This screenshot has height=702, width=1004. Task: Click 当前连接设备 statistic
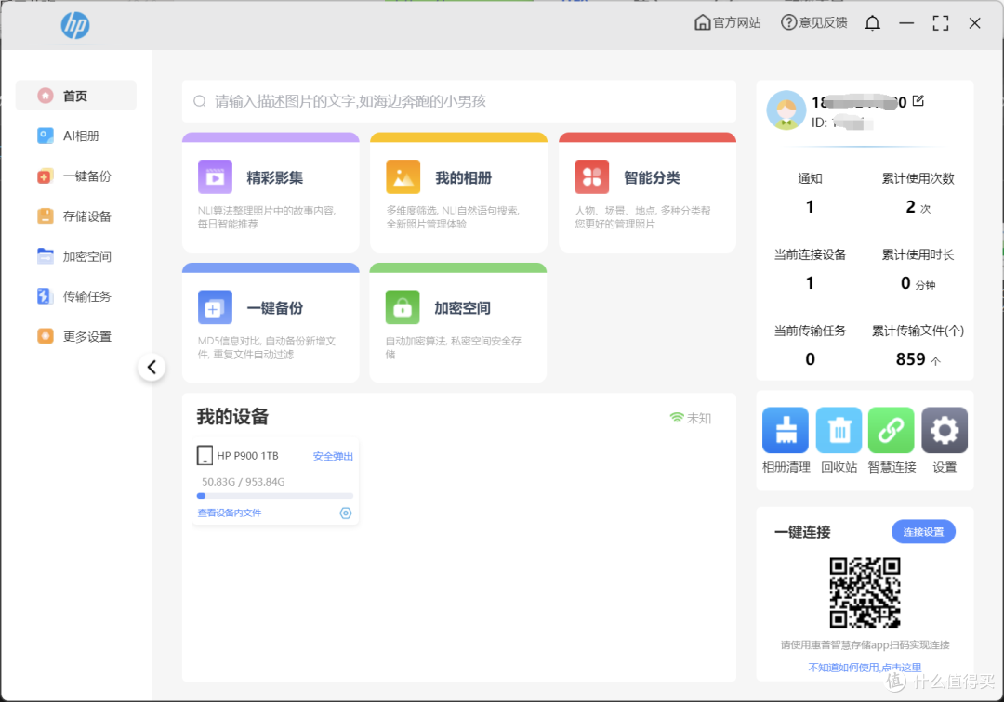pyautogui.click(x=810, y=269)
